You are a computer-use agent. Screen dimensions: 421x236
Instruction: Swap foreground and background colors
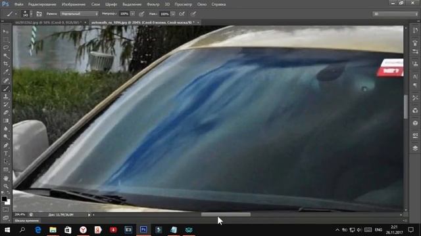coord(9,193)
